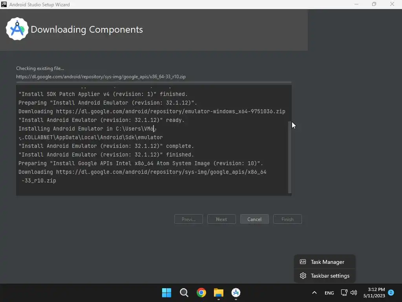
Task: Select Task Manager from context menu
Action: [325, 262]
